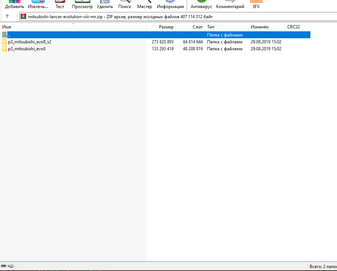Open the Просмотр (View) tool
The width and height of the screenshot is (337, 271).
(x=82, y=5)
